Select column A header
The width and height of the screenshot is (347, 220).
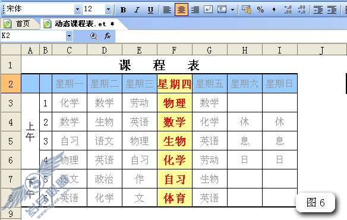[x=30, y=50]
